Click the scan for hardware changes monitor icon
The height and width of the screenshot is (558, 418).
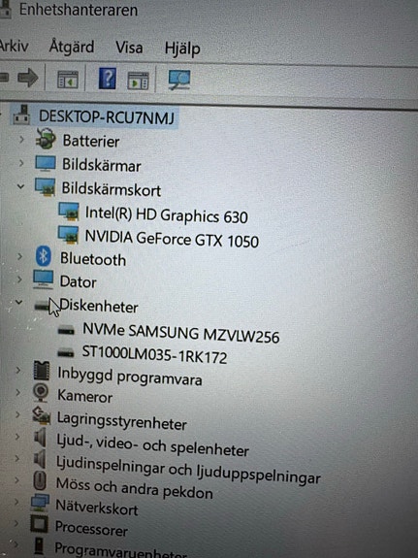pyautogui.click(x=179, y=80)
